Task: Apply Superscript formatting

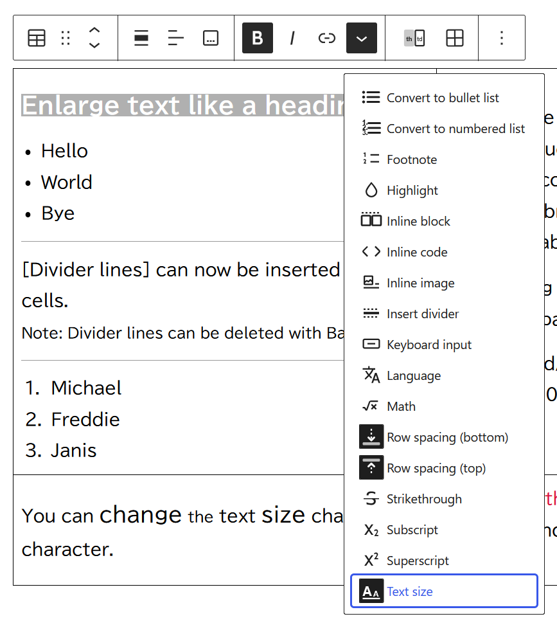Action: 444,561
